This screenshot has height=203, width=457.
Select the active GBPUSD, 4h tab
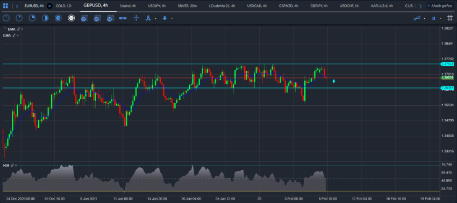[96, 5]
